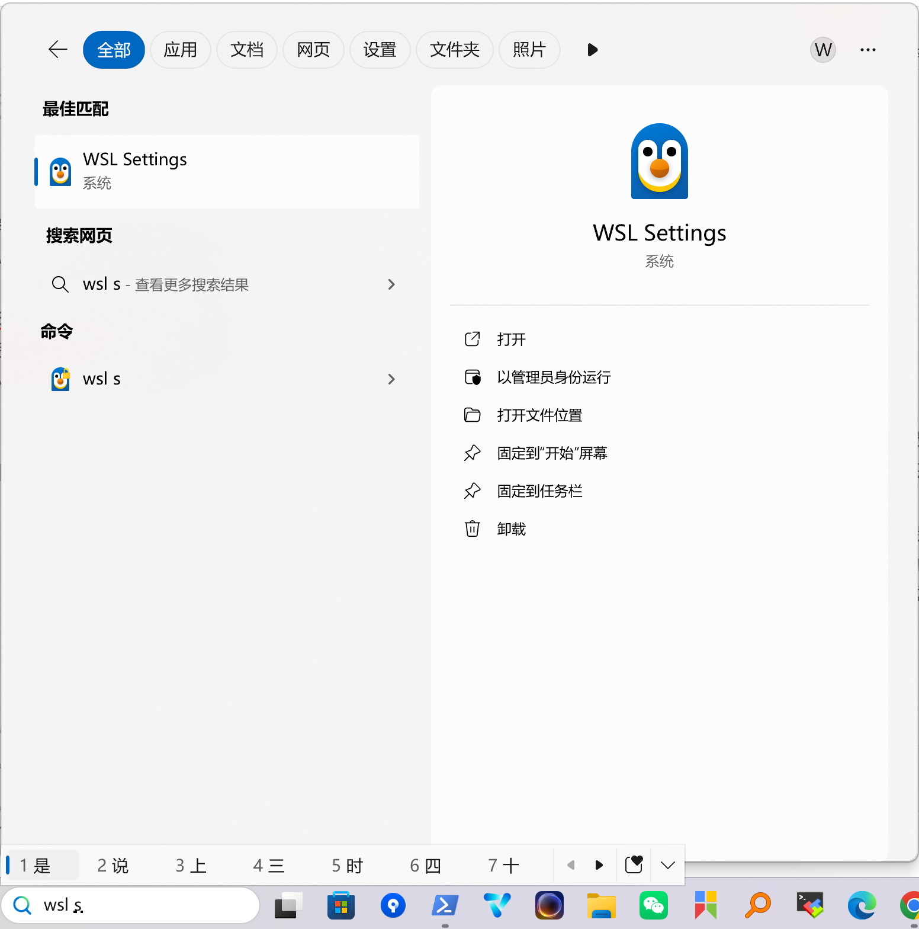This screenshot has width=919, height=929.
Task: Open web search for 'wsl s'
Action: 227,284
